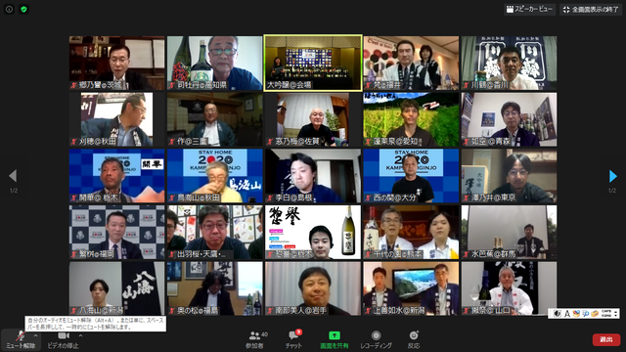Select 川鶴@香川 video tile
This screenshot has height=352, width=626.
(x=509, y=63)
